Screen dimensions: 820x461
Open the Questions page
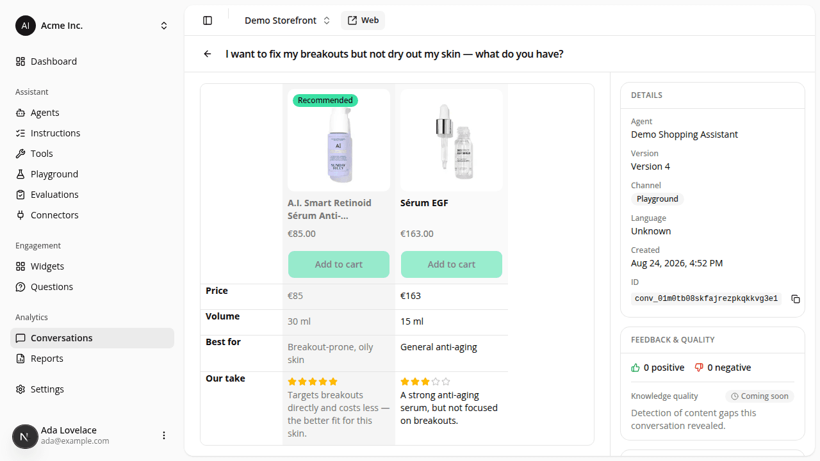pyautogui.click(x=92, y=287)
